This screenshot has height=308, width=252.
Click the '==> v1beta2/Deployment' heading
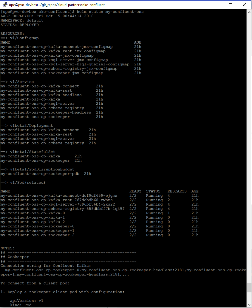[x=27, y=126]
